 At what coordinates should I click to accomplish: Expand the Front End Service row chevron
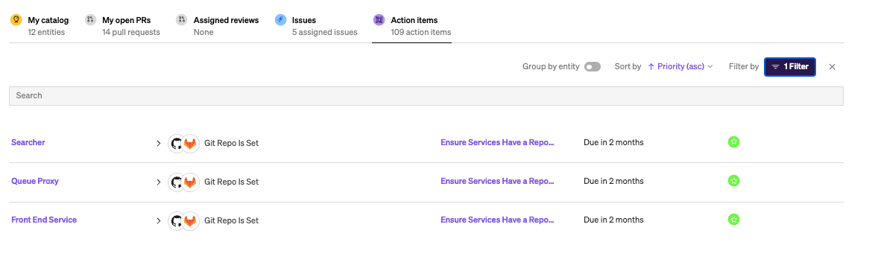click(159, 220)
